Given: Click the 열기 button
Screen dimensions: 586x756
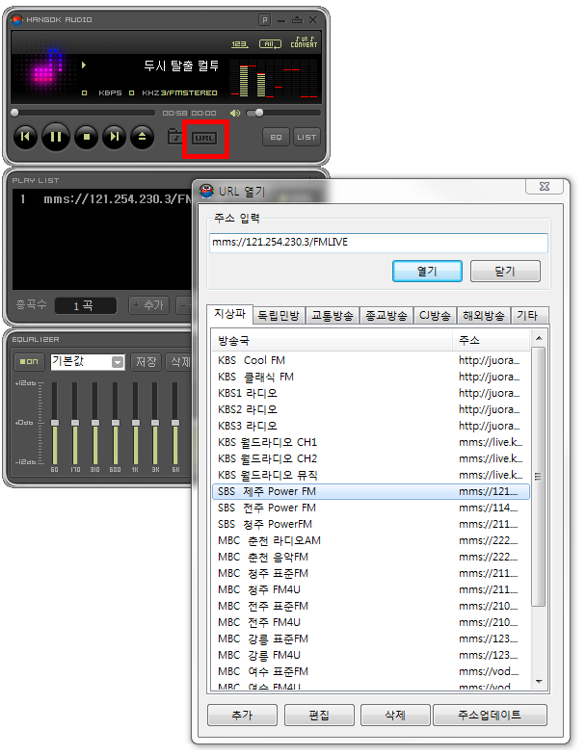Looking at the screenshot, I should coord(427,271).
